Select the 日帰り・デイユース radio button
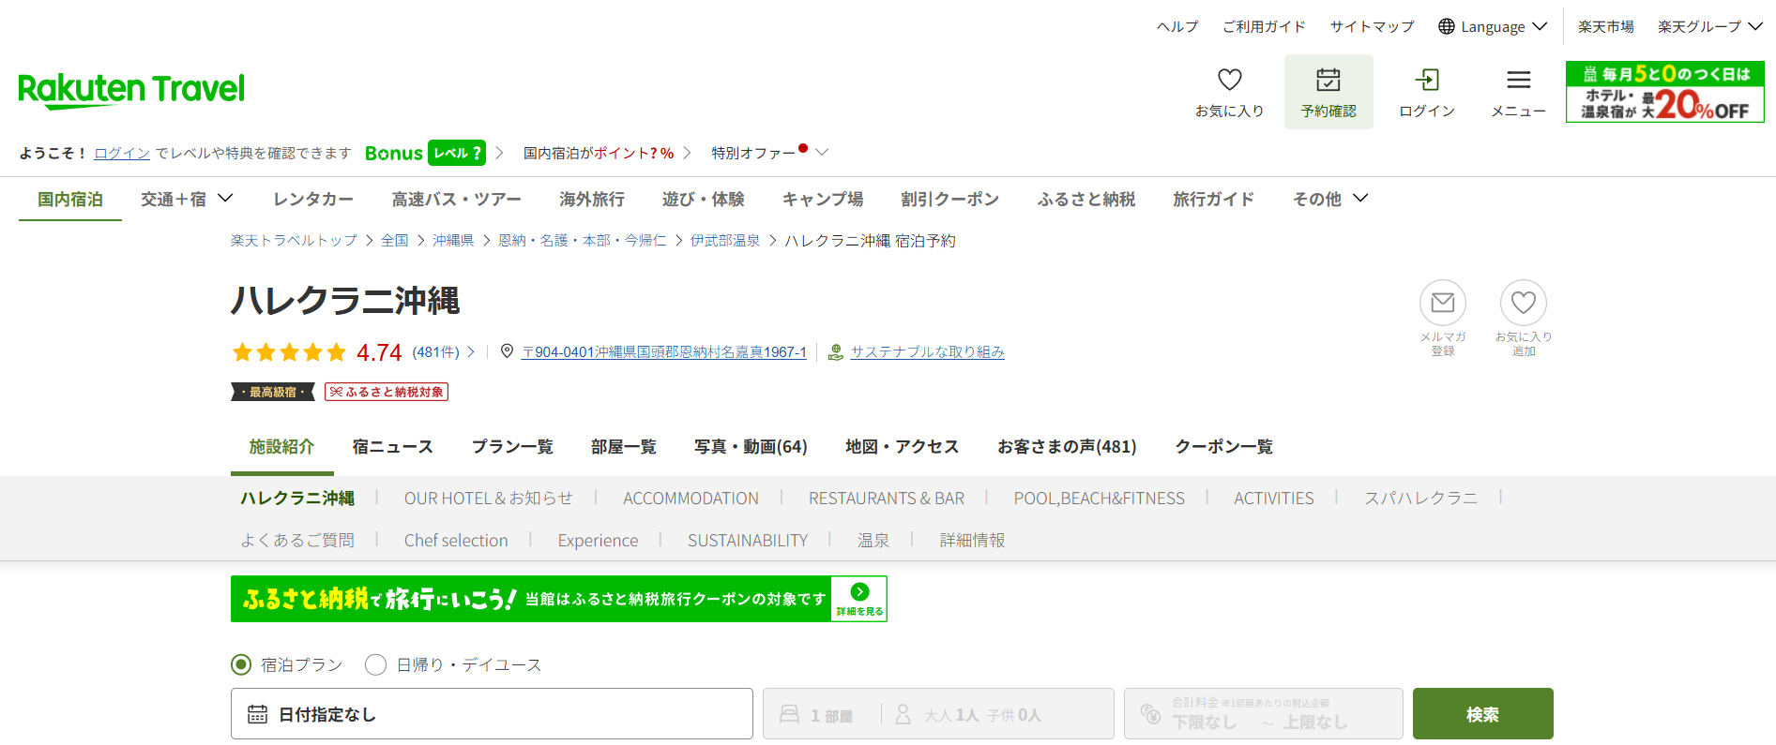 [x=376, y=664]
